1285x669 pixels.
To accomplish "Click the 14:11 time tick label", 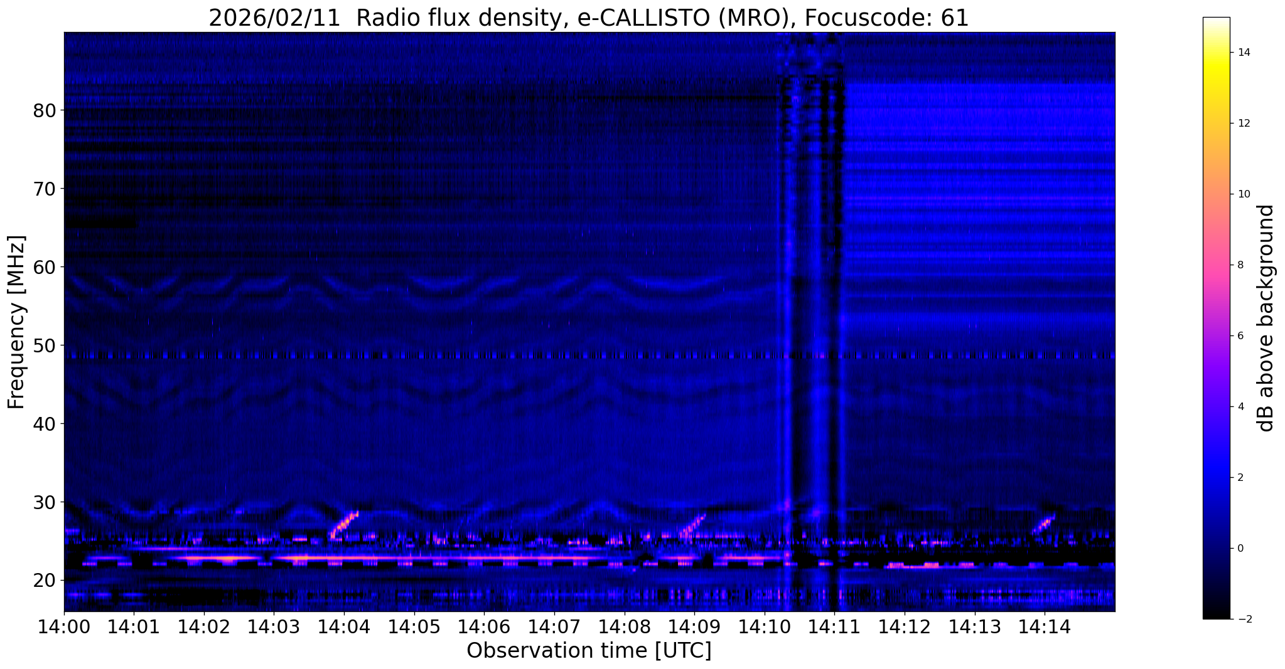I will pyautogui.click(x=834, y=626).
